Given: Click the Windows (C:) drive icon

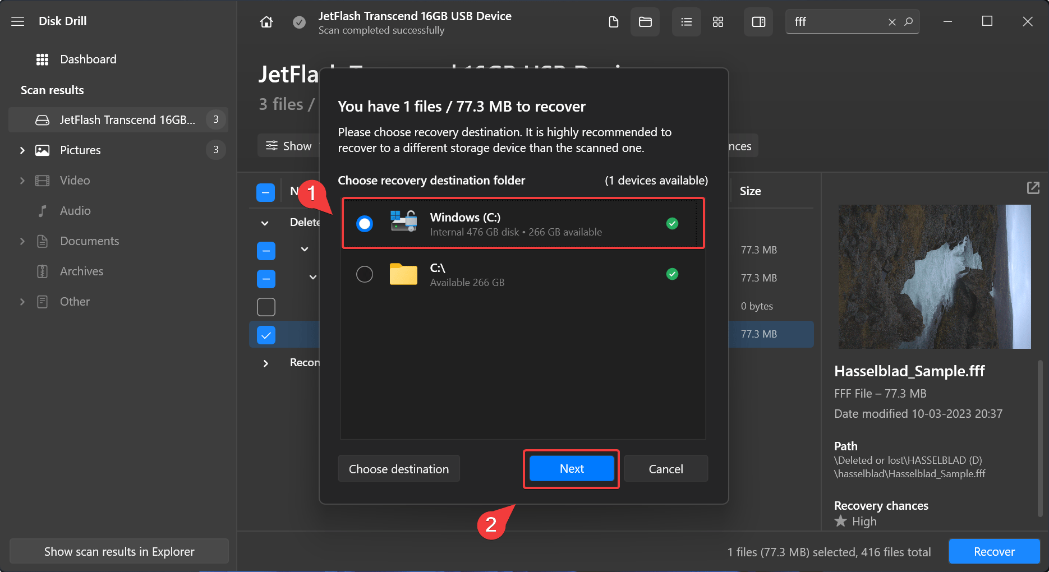Looking at the screenshot, I should tap(404, 221).
